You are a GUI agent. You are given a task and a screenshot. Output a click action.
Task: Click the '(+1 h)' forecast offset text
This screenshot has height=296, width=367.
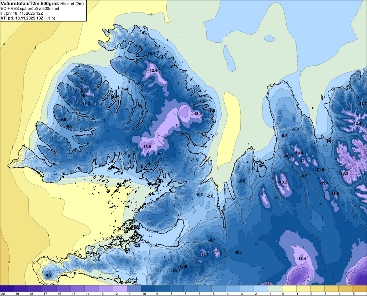point(50,18)
